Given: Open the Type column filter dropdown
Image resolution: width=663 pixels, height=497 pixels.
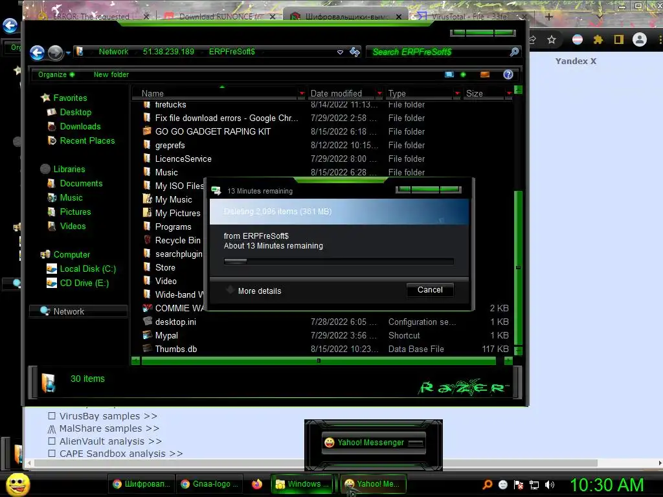Looking at the screenshot, I should pos(457,93).
